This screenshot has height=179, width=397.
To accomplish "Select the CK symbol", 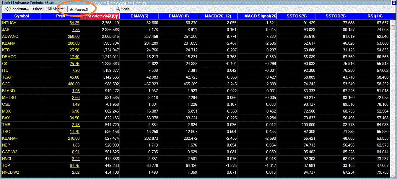I will 5,64.
